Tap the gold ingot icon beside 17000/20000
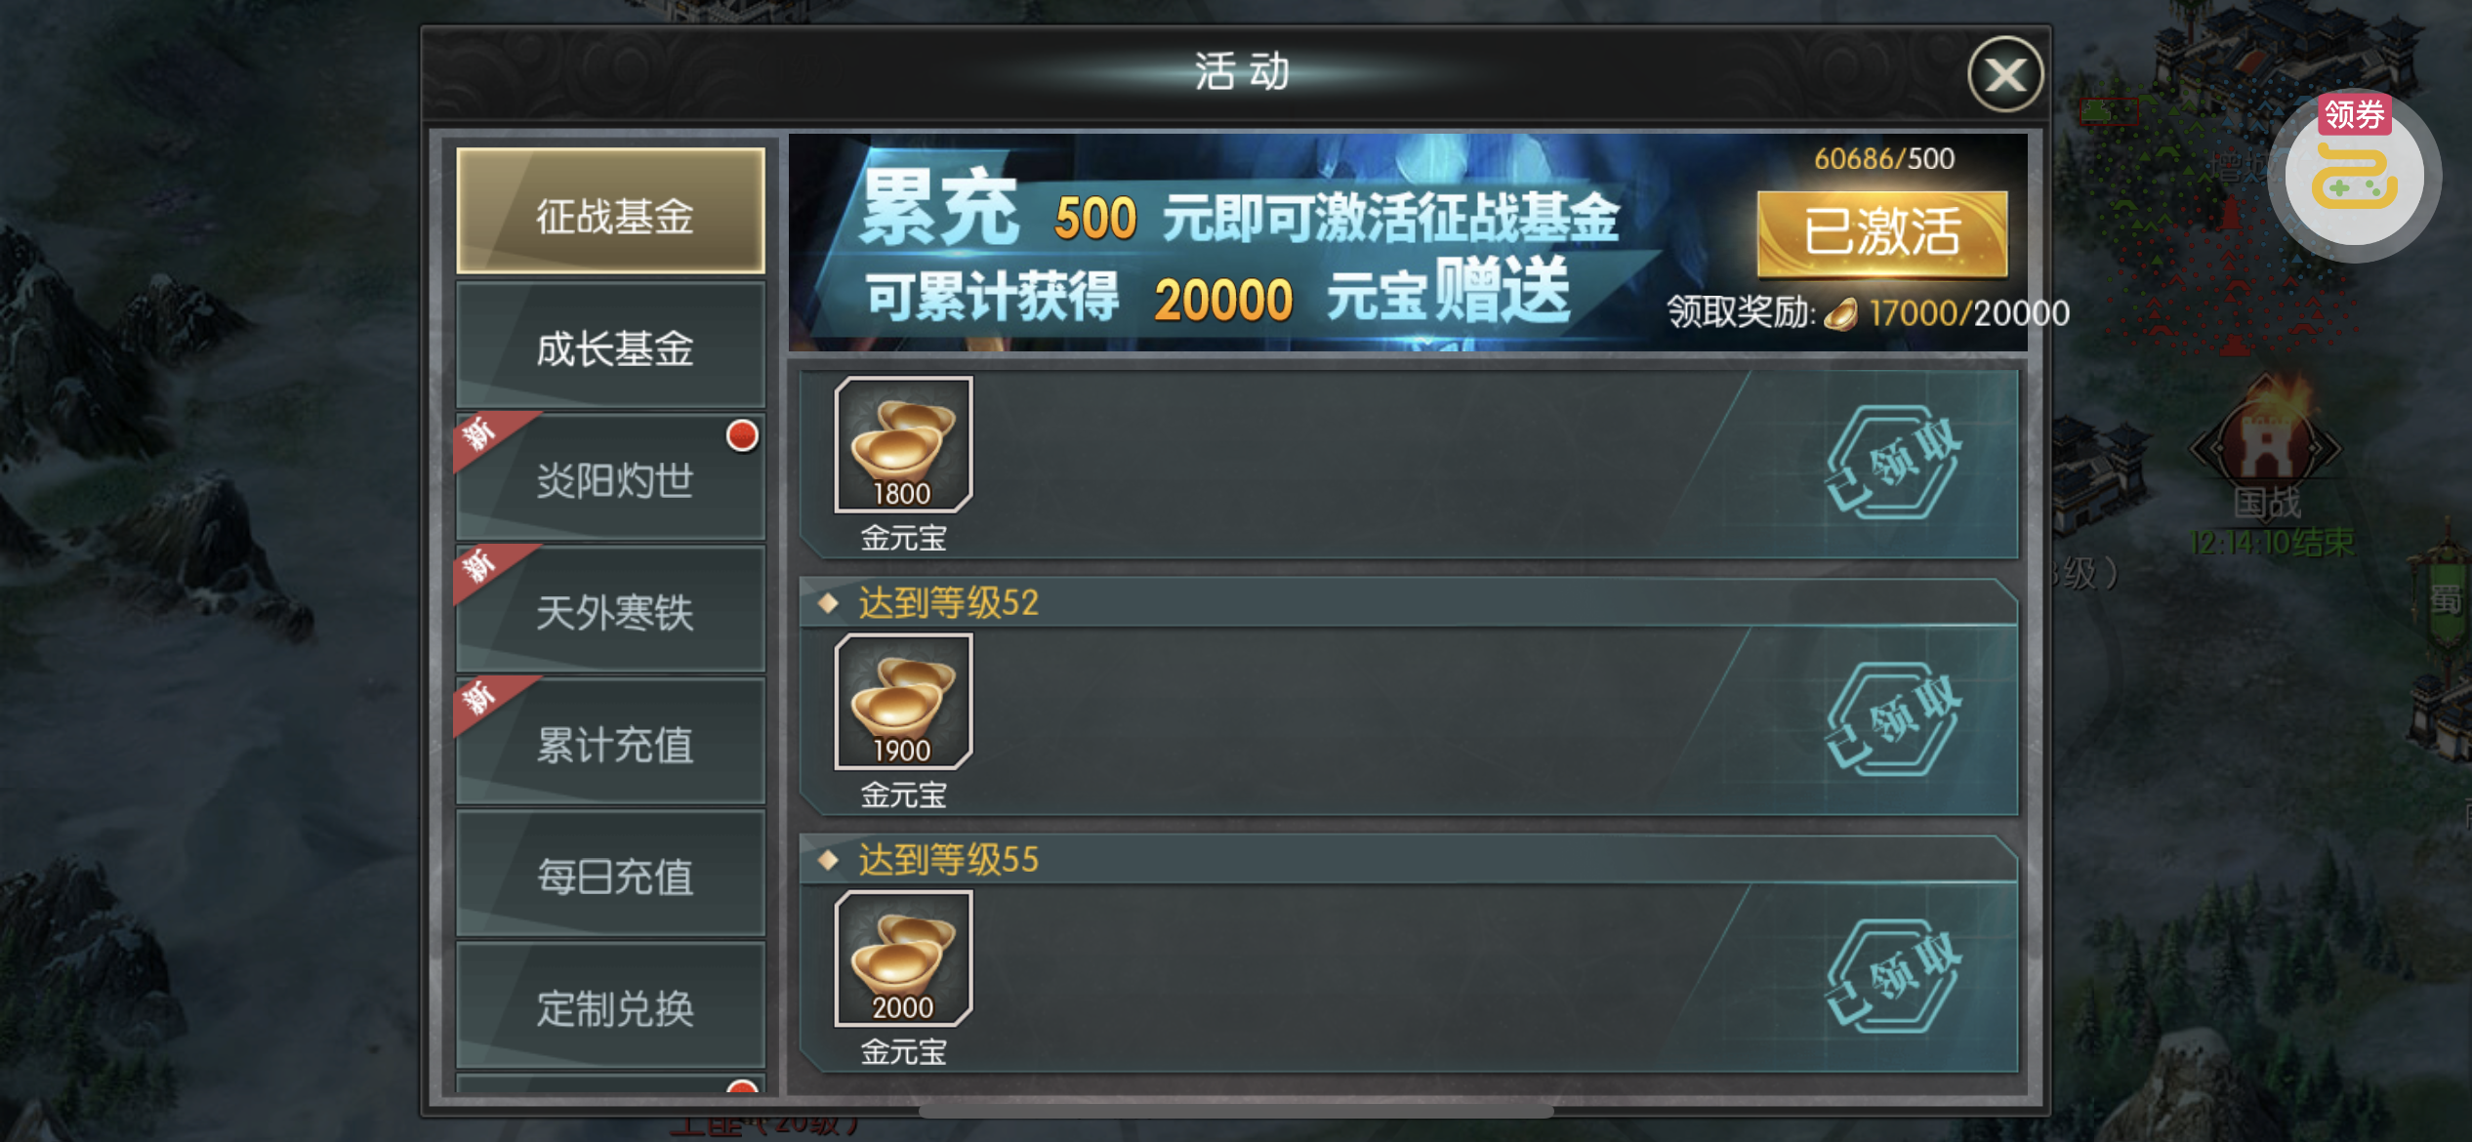Image resolution: width=2472 pixels, height=1142 pixels. coord(1840,314)
